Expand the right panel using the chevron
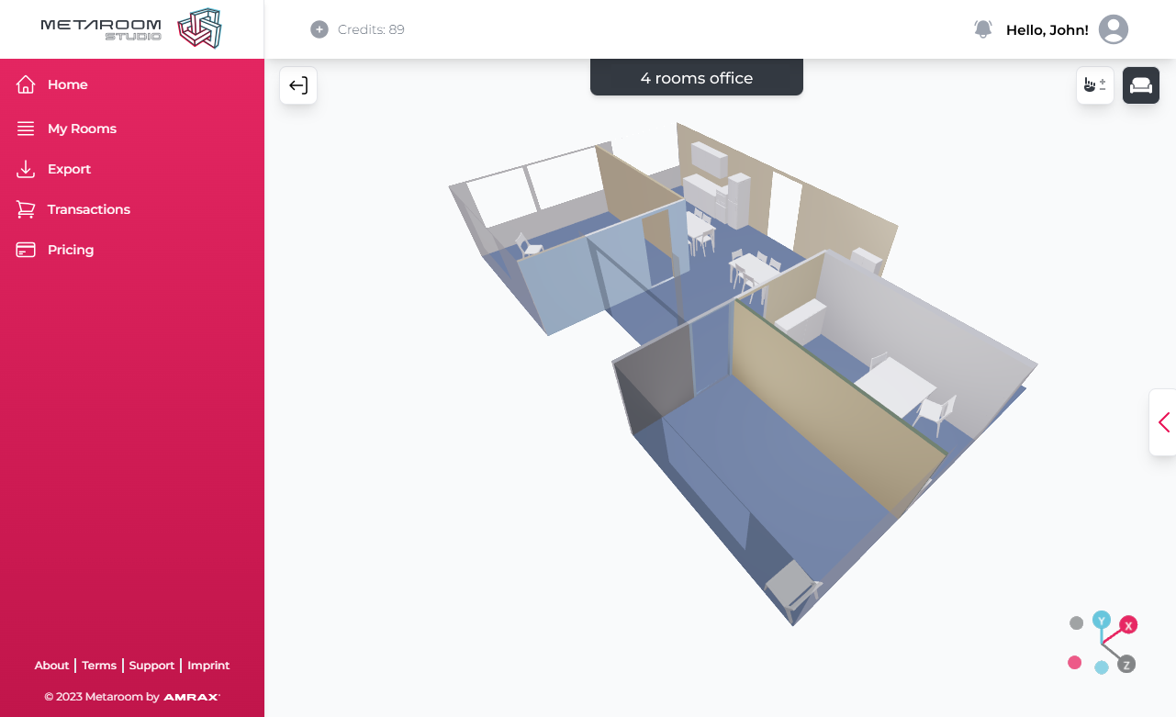Image resolution: width=1176 pixels, height=717 pixels. [1164, 422]
